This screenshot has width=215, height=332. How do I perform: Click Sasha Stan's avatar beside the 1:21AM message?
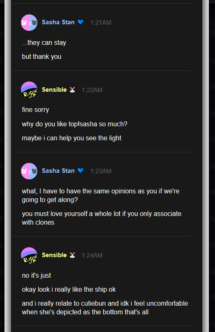[x=29, y=23]
